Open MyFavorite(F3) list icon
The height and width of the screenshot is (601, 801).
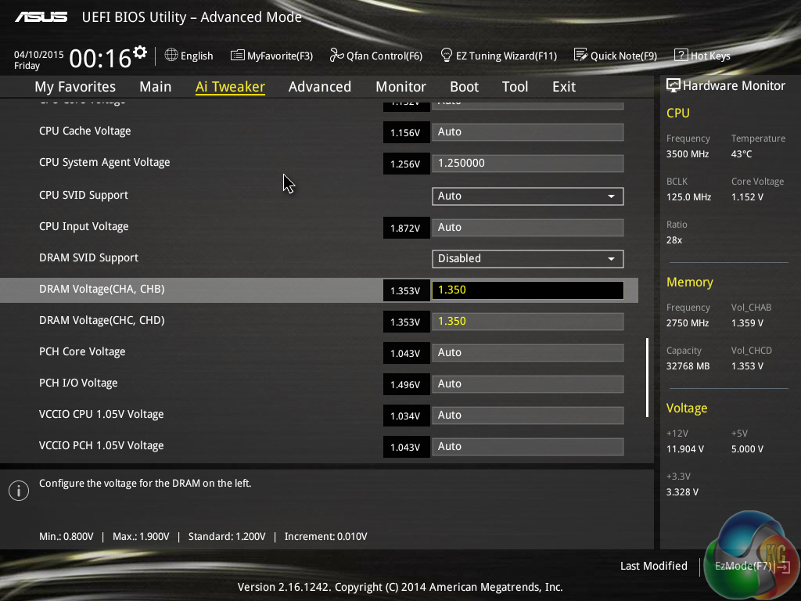238,56
